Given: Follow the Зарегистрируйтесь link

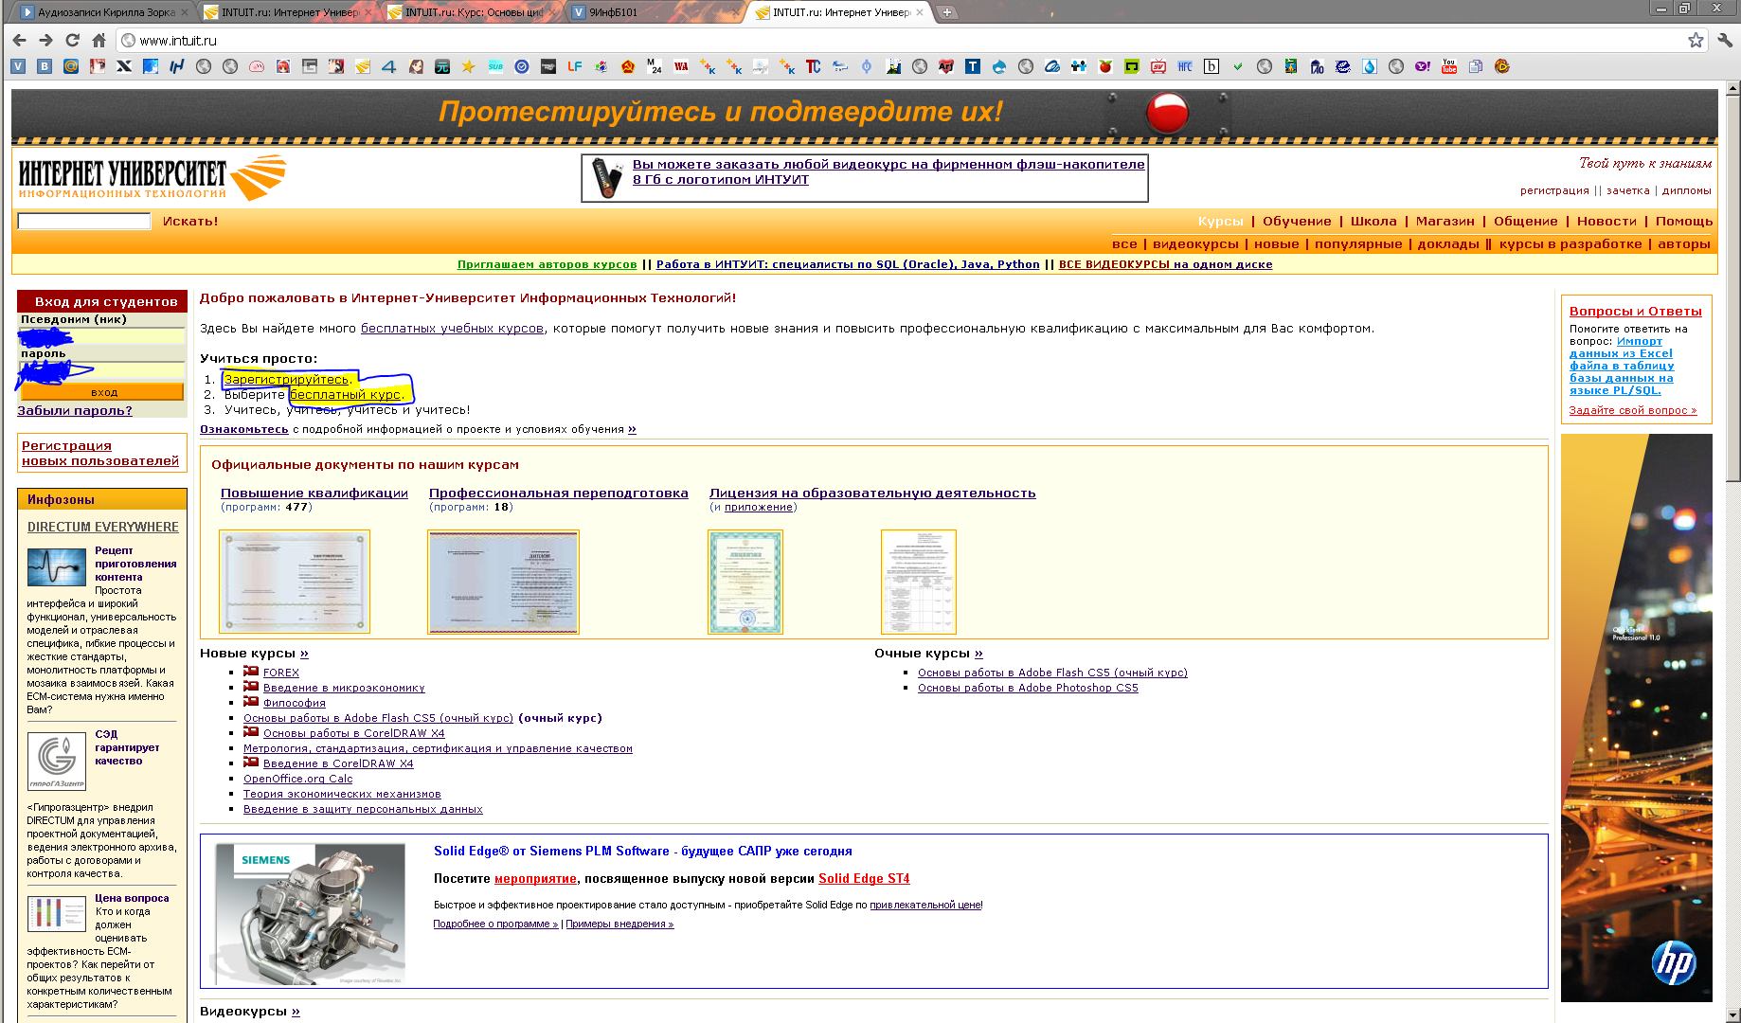Looking at the screenshot, I should [x=287, y=380].
